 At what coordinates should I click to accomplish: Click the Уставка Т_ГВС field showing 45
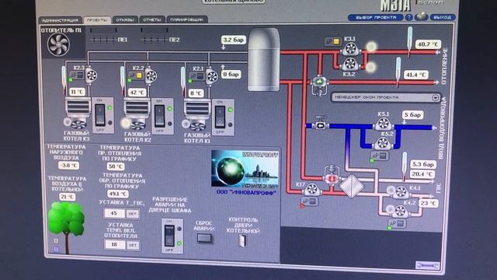pyautogui.click(x=114, y=213)
